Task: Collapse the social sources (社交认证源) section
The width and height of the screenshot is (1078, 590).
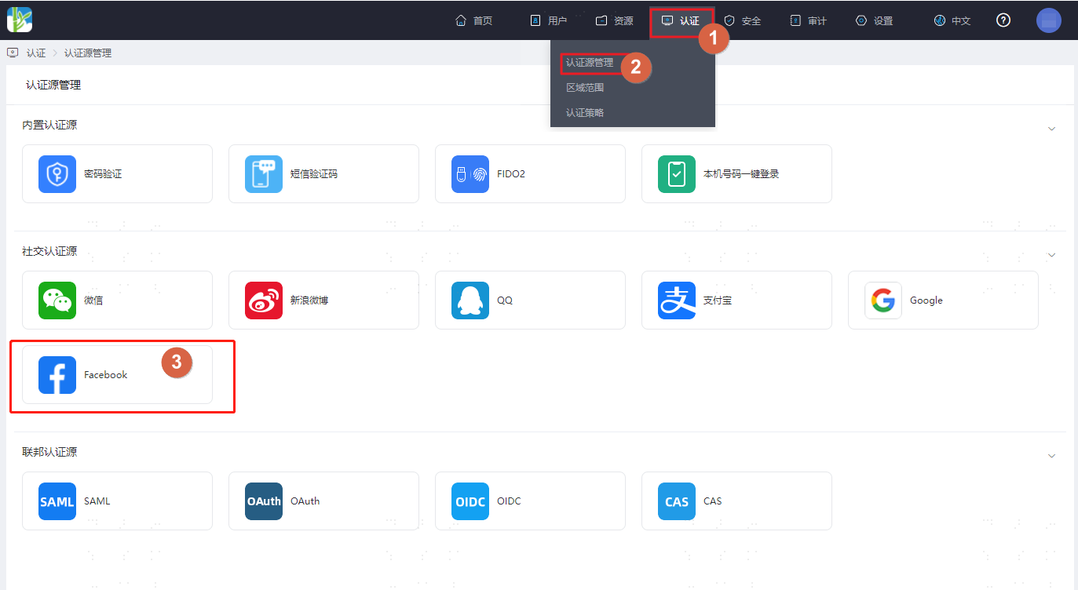Action: [x=1052, y=255]
